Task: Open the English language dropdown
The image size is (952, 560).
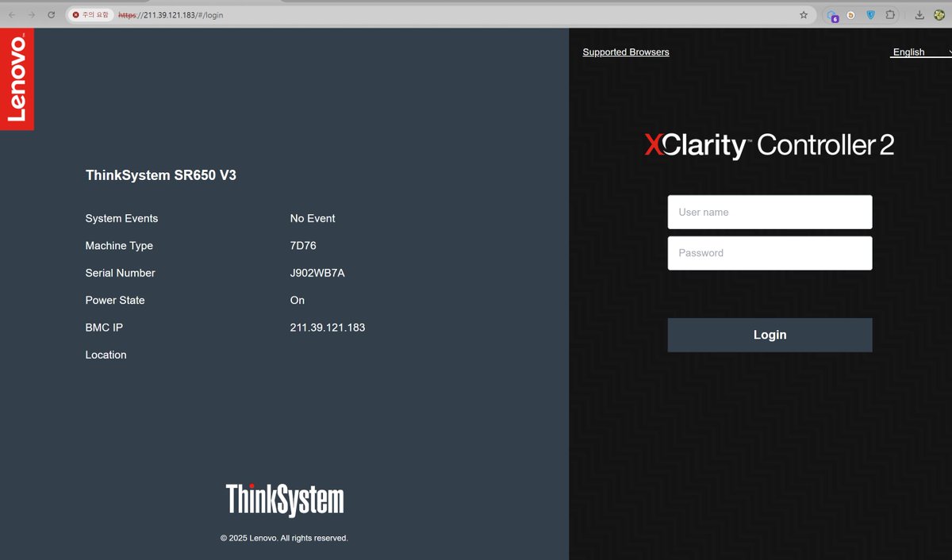Action: [921, 52]
